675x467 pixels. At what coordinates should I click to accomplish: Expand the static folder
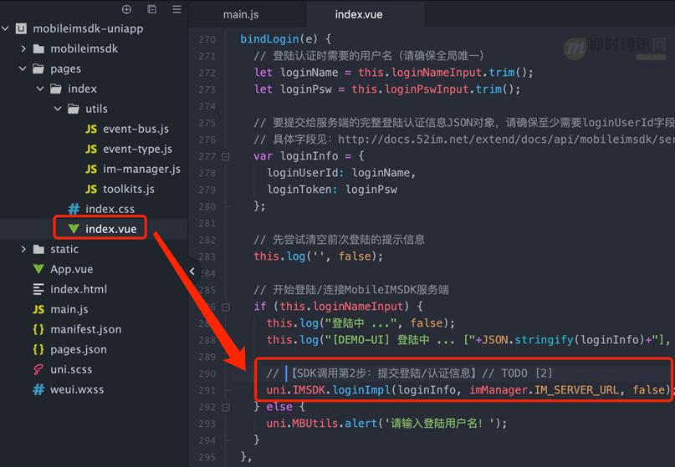(23, 249)
